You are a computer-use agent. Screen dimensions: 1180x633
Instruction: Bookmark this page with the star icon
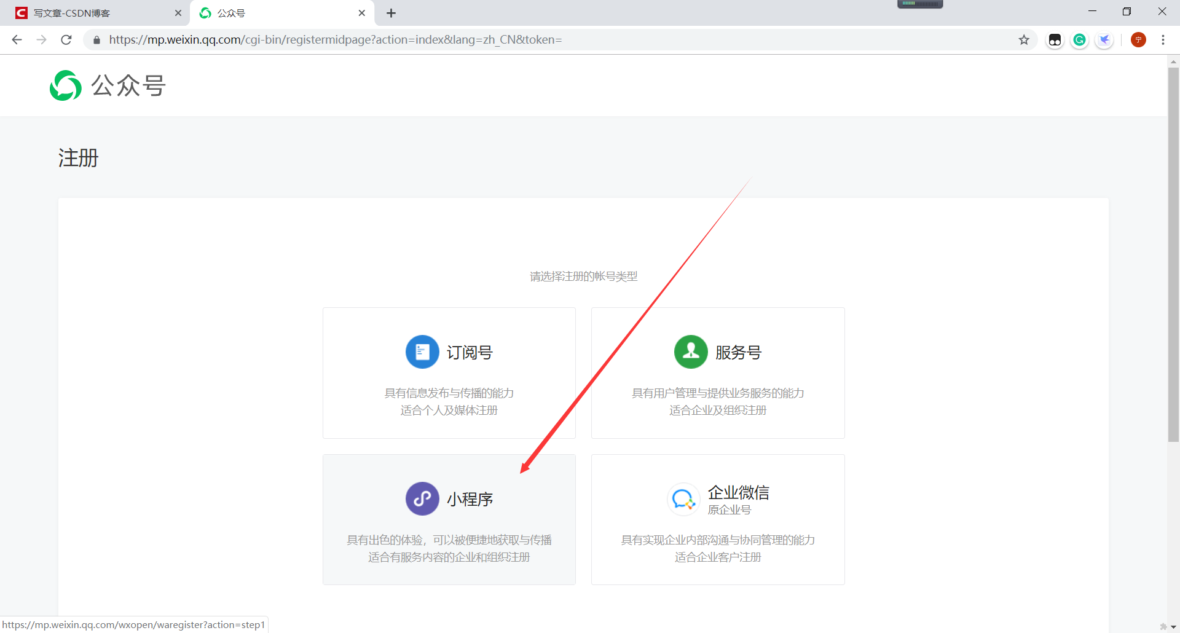(1024, 40)
